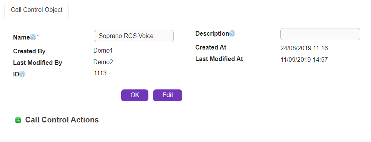Open the ID field help icon
The width and height of the screenshot is (371, 142).
(22, 74)
